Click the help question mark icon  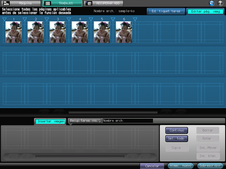[220, 3]
